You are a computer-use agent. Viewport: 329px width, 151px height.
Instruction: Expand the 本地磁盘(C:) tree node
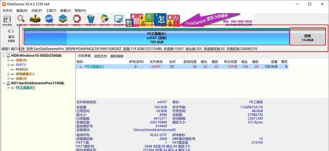tap(8, 74)
